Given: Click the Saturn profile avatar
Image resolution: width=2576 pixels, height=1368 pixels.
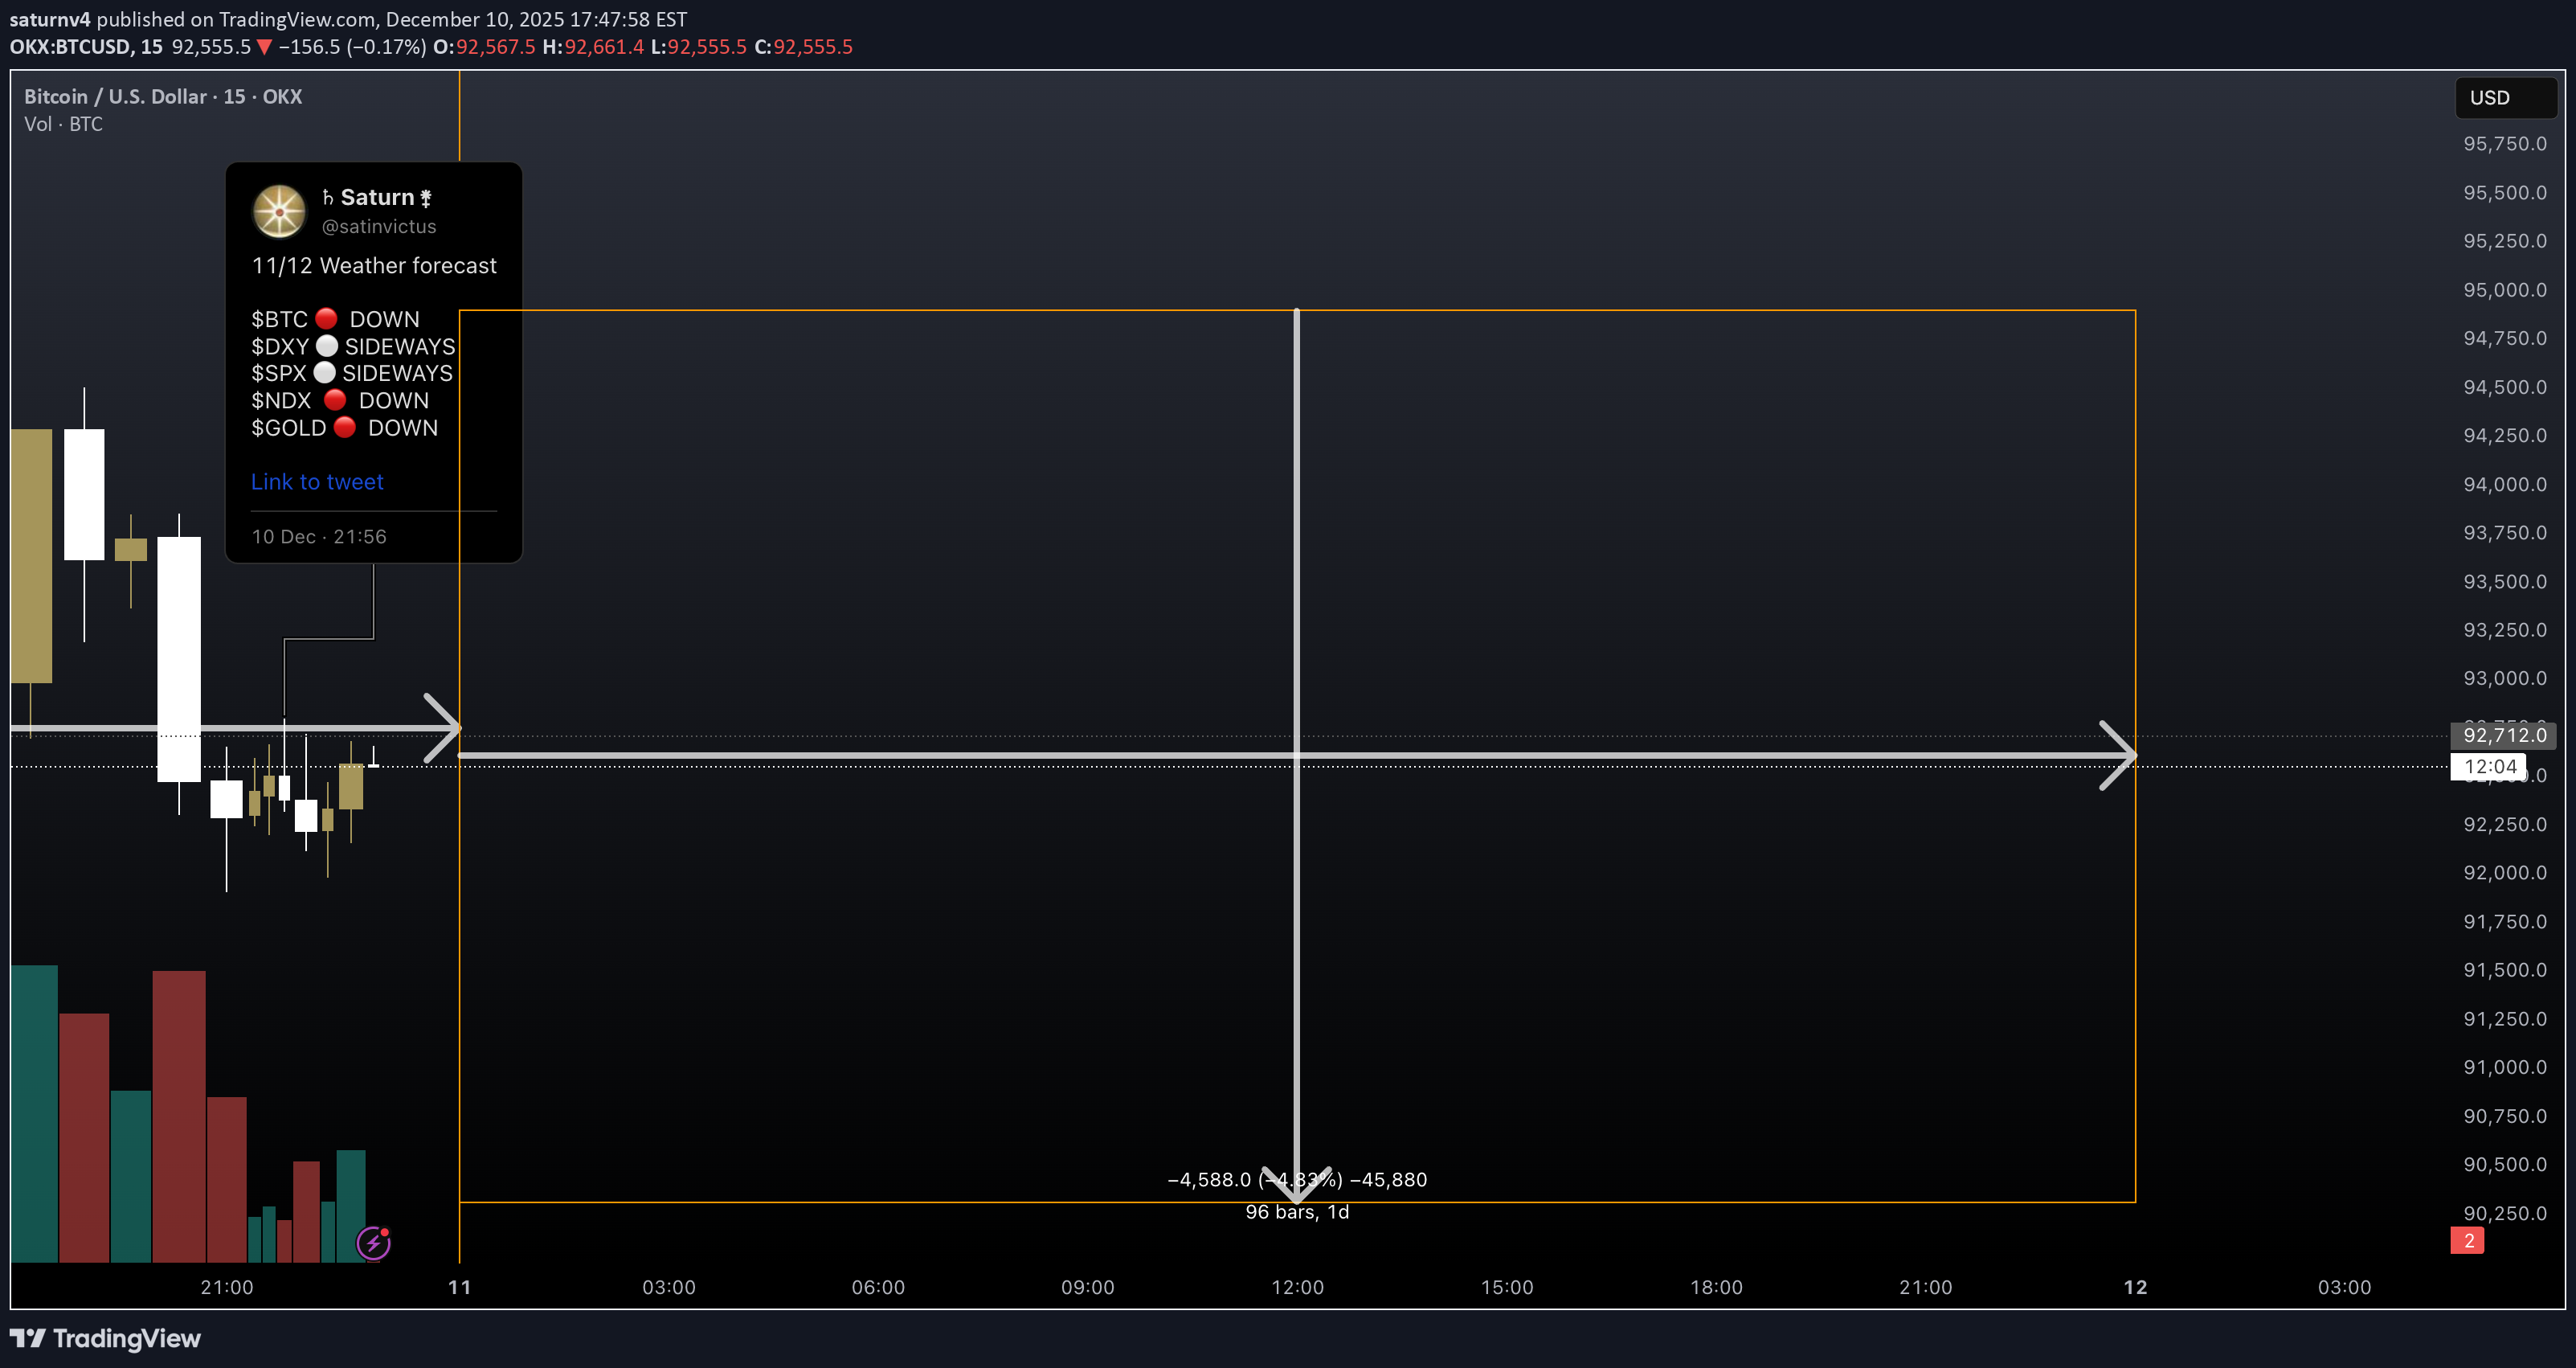Looking at the screenshot, I should point(279,211).
